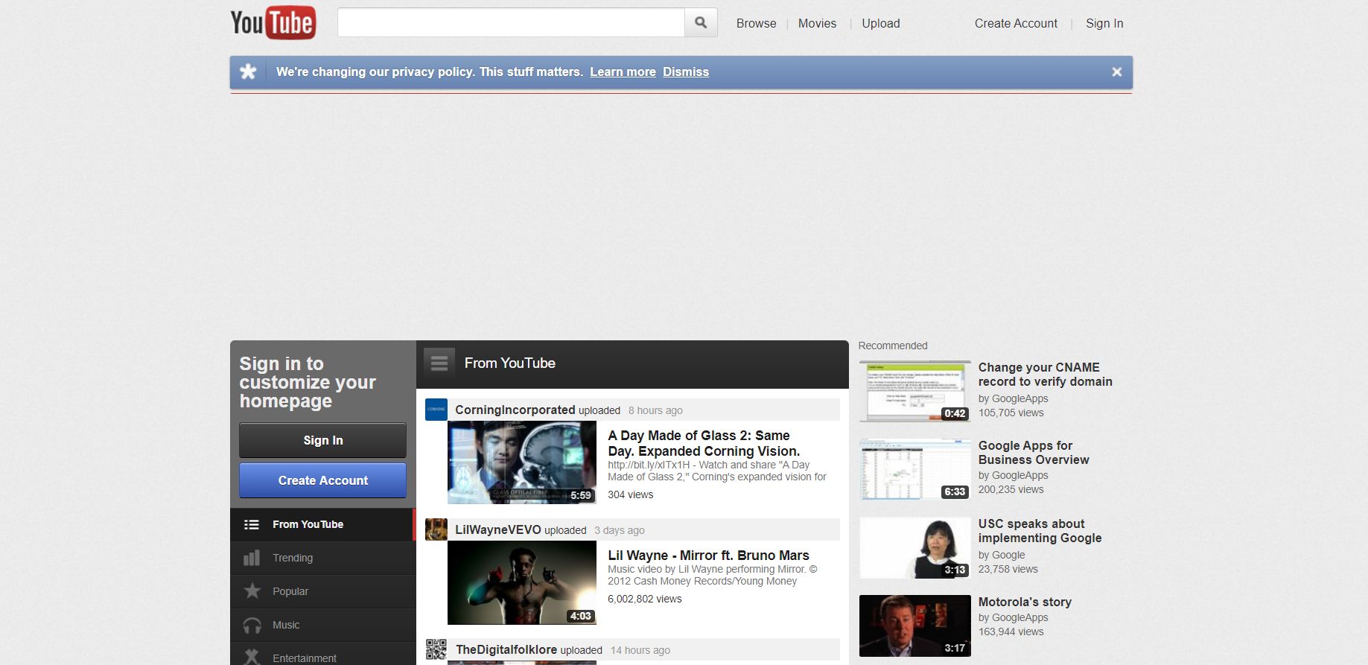Click the search magnifier button

coord(701,22)
